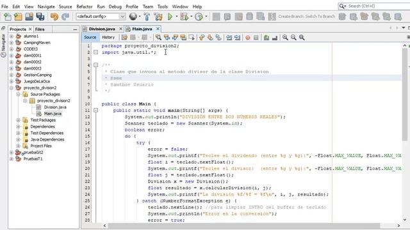The height and width of the screenshot is (230, 410).
Task: Click the Search (Ctrl+I) field
Action: 377,6
